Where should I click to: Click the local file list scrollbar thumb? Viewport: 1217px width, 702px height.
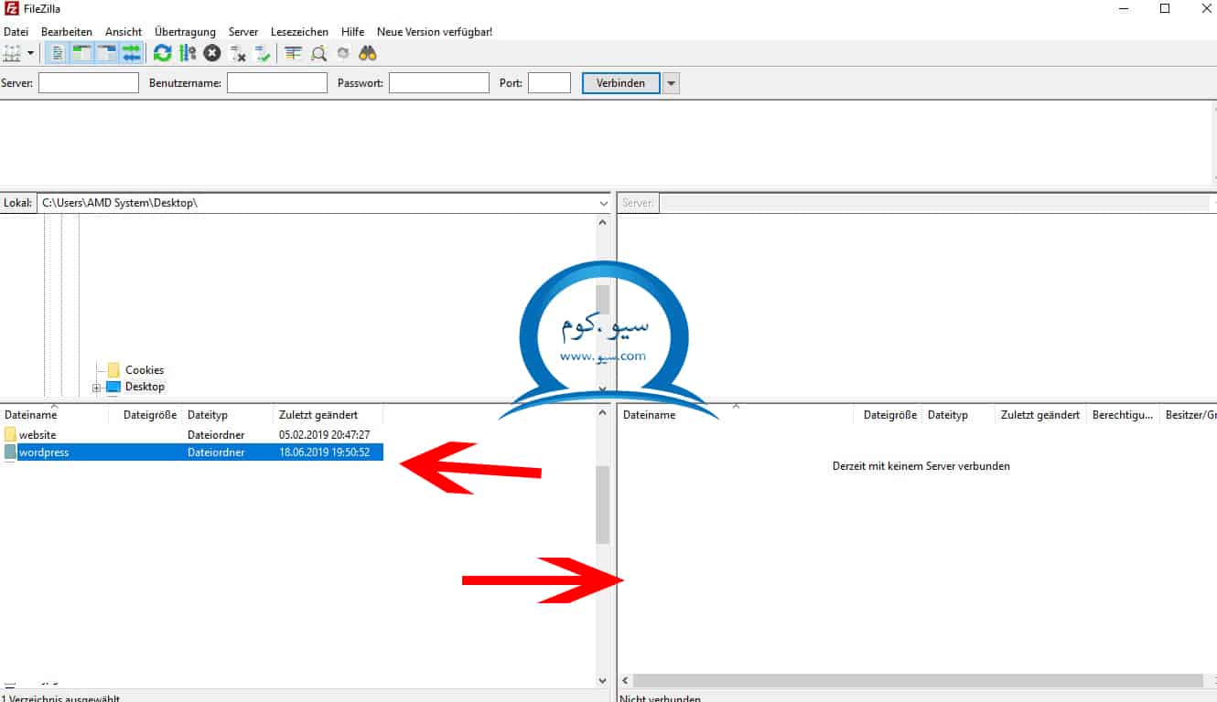click(602, 505)
